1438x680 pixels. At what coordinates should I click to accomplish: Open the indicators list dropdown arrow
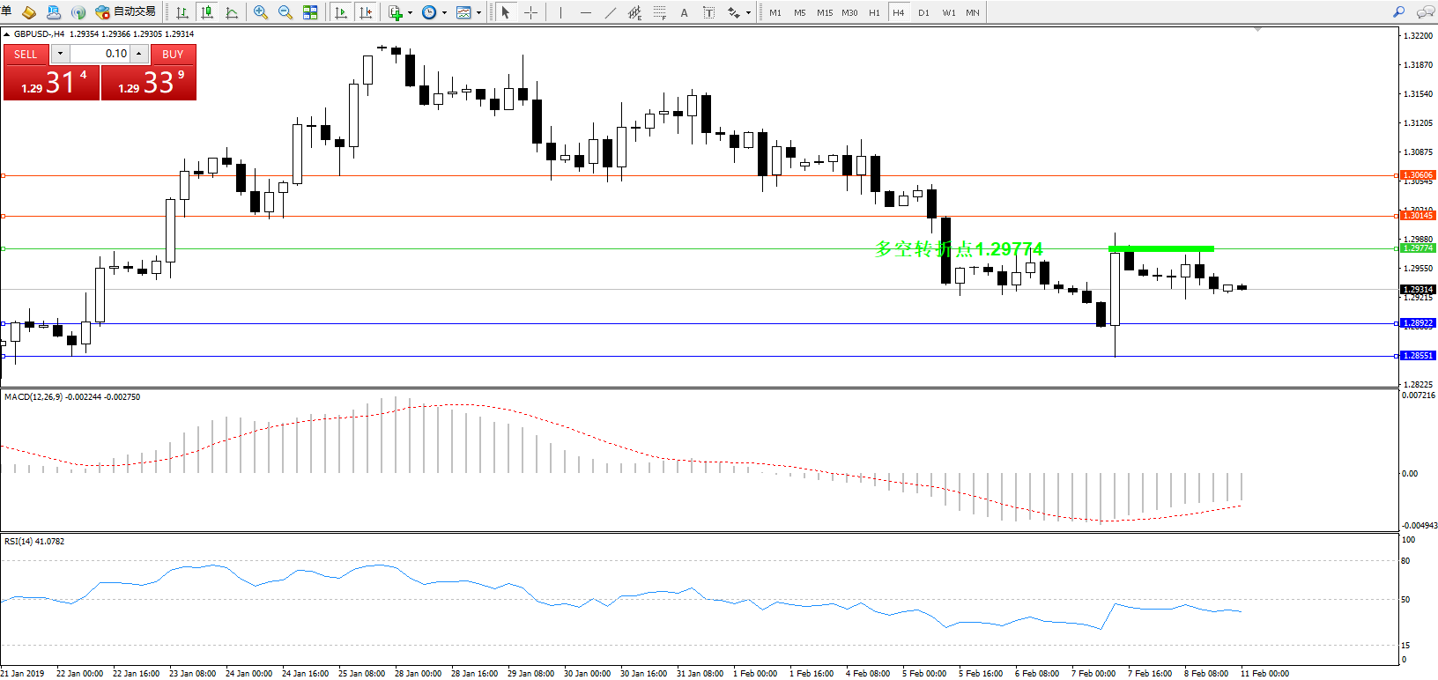point(410,12)
